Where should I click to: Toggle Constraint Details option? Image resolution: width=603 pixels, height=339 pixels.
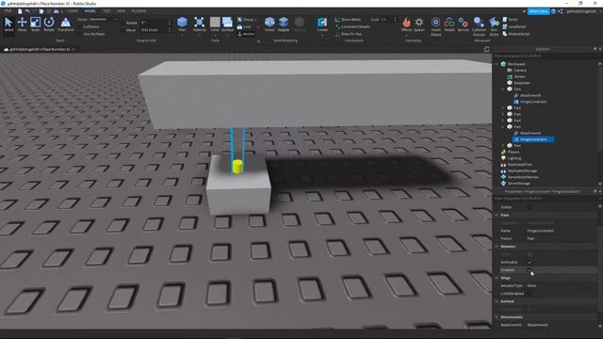click(352, 26)
